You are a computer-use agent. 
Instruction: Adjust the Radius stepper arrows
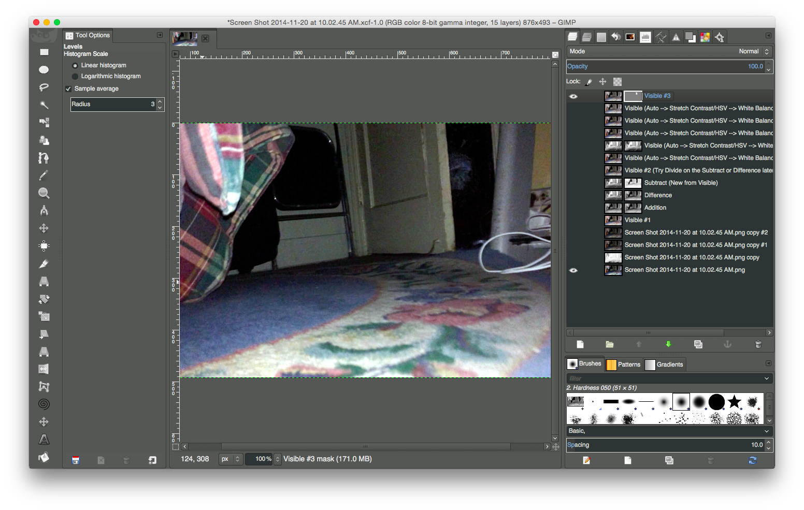click(x=160, y=105)
